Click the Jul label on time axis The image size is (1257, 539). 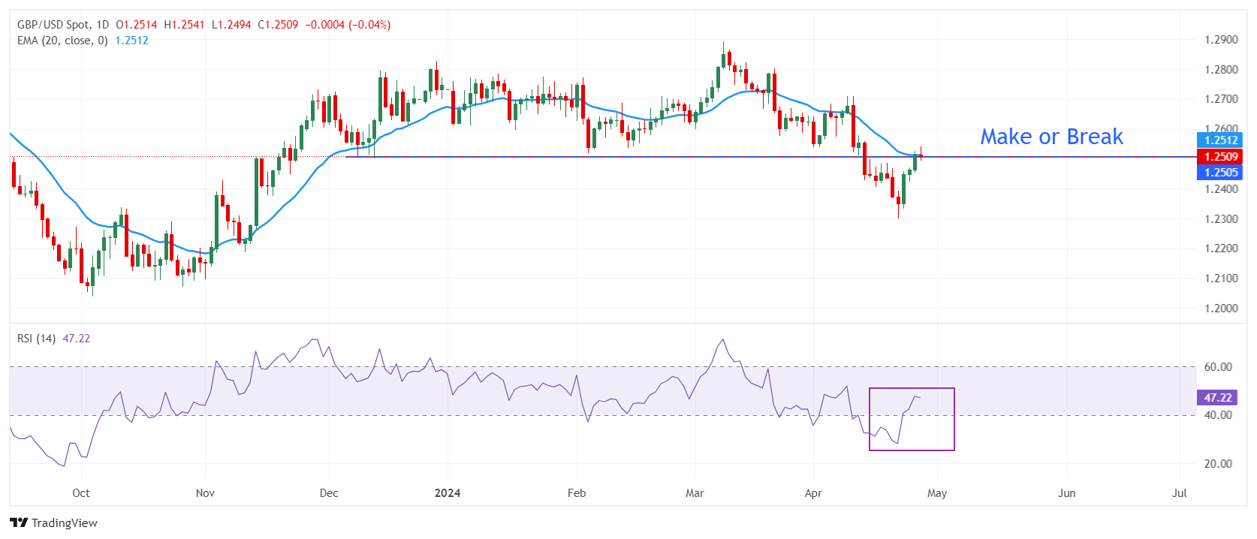tap(1179, 493)
